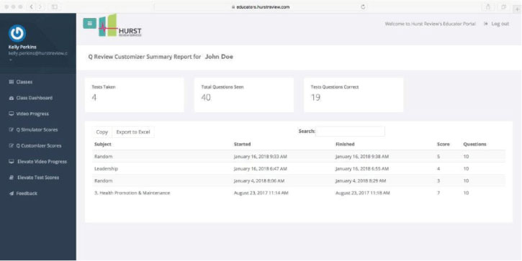Click the score 7 in last row
The height and width of the screenshot is (261, 522).
click(x=438, y=193)
